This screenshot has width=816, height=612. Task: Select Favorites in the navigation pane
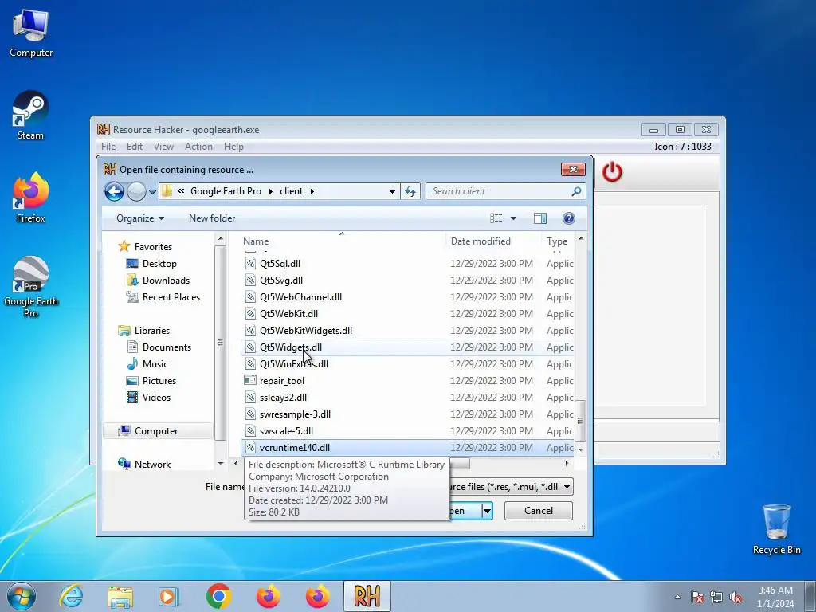point(153,247)
